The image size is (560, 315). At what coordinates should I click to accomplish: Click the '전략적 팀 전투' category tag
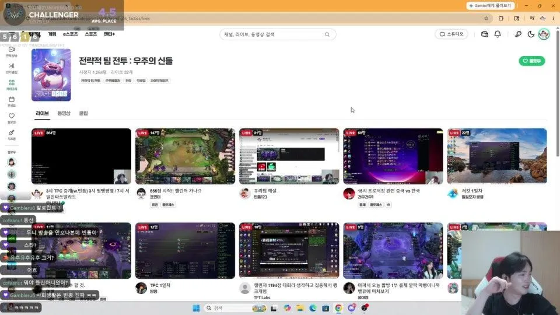(x=90, y=80)
